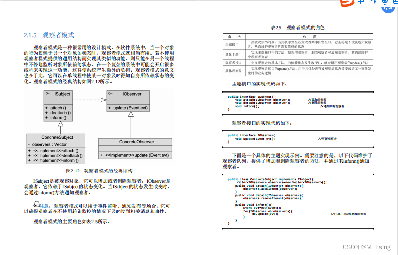Click the comment //更新观察者
The width and height of the screenshot is (398, 255).
tap(328, 139)
